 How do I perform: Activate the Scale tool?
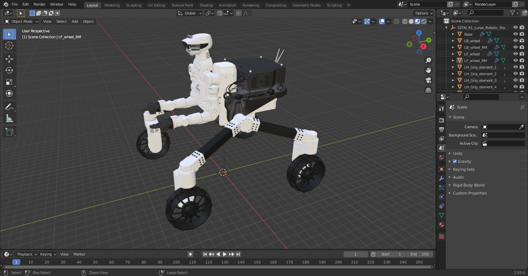[9, 82]
